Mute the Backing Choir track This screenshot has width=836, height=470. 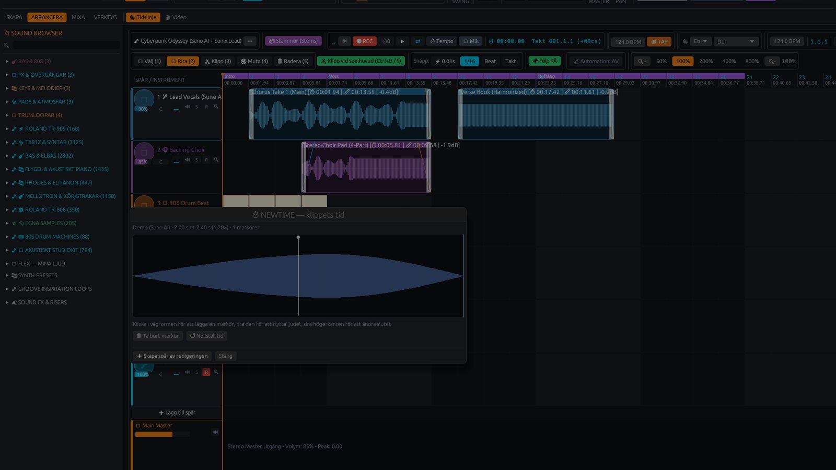point(187,160)
